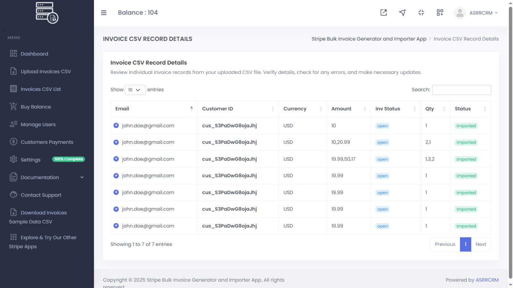
Task: Expand the last table row plus icon
Action: pyautogui.click(x=116, y=226)
